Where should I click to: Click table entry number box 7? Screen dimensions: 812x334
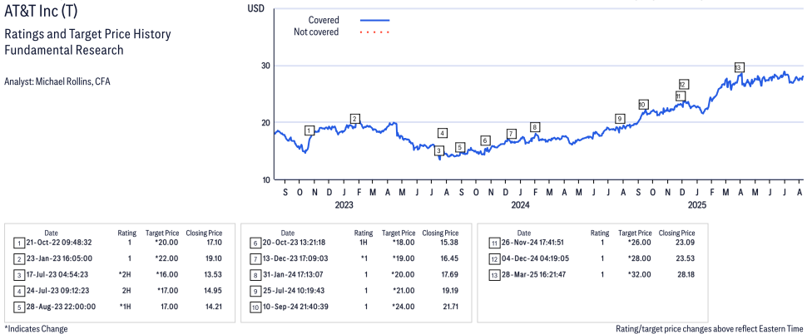(255, 258)
